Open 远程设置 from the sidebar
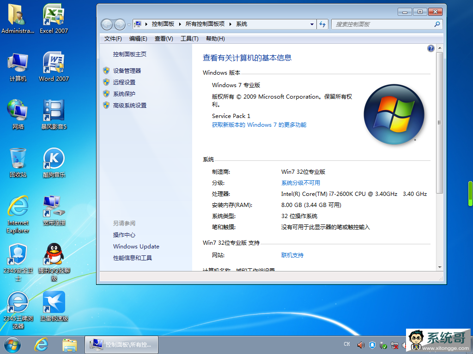Screen dimensions: 473x354 124,82
